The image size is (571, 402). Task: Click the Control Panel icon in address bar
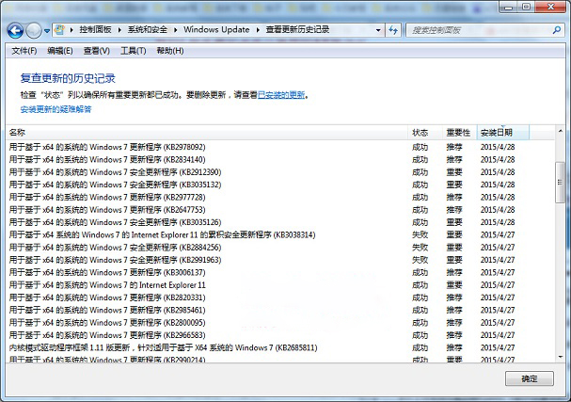59,30
